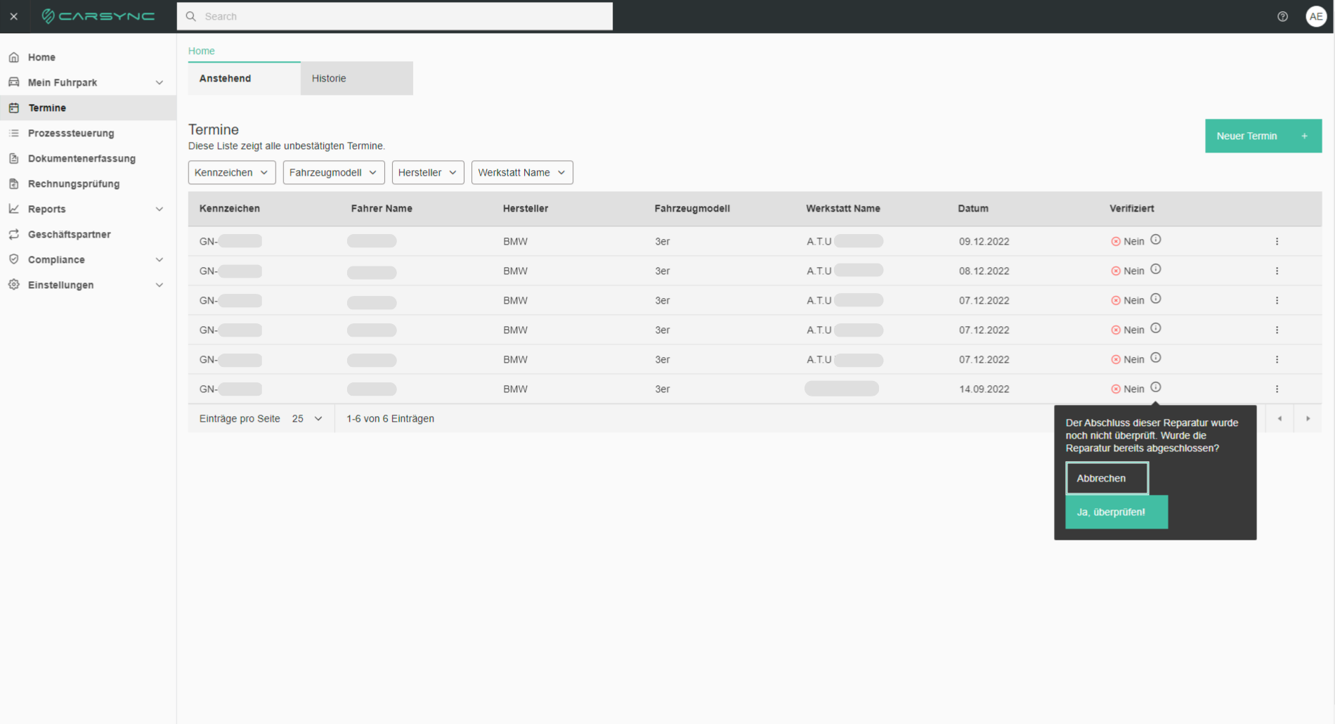The image size is (1335, 724).
Task: Open the Fahrzeugmodell filter dropdown
Action: (334, 172)
